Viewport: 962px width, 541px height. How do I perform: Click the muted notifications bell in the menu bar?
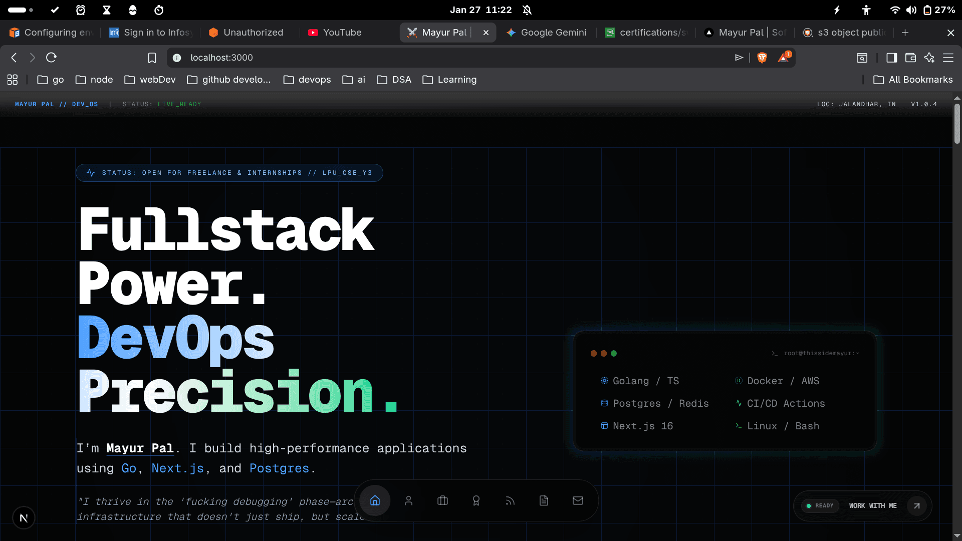pyautogui.click(x=527, y=10)
